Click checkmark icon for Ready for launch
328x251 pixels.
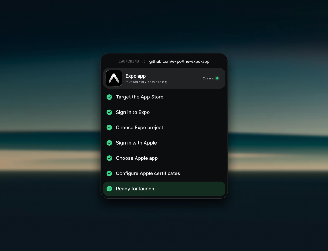(109, 189)
